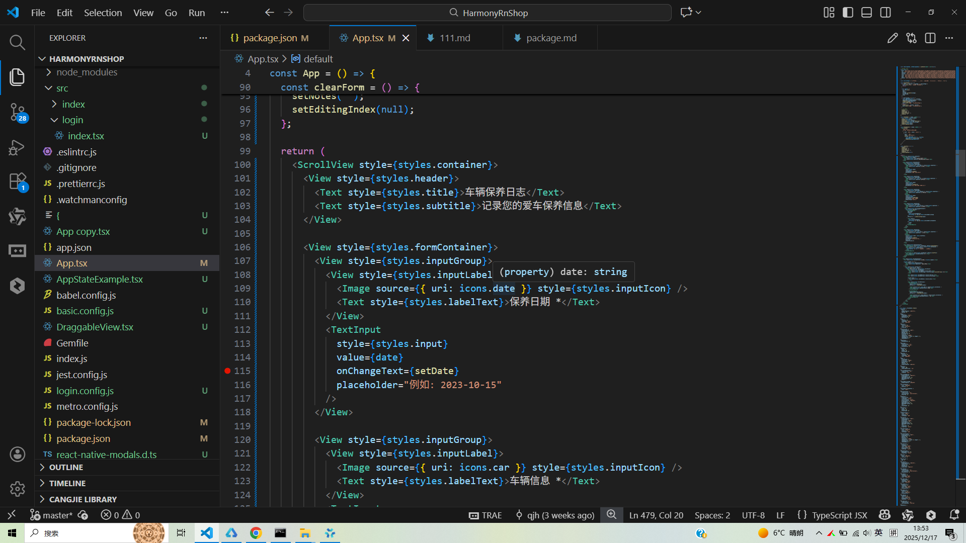Switch to the package.json tab
This screenshot has width=966, height=543.
coord(270,38)
